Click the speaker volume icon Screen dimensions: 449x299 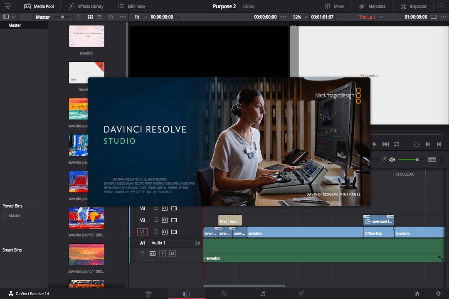coord(392,159)
